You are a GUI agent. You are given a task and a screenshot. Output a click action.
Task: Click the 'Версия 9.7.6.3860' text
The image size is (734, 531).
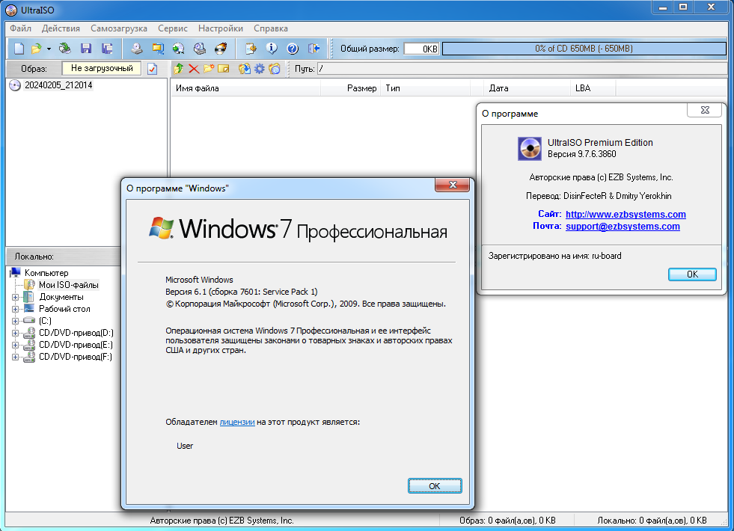coord(582,154)
